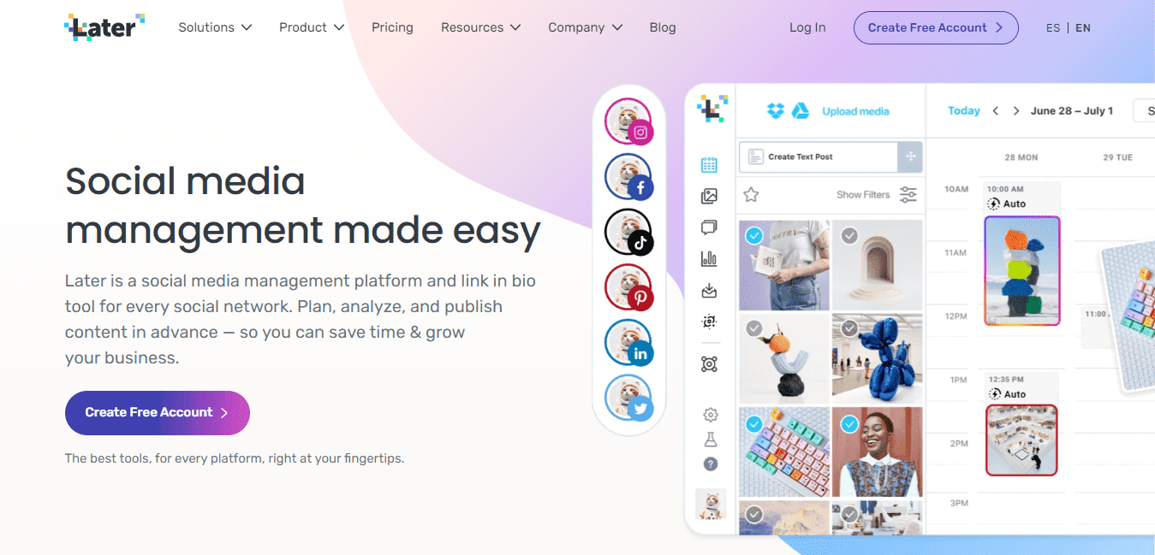Viewport: 1155px width, 555px height.
Task: Click the Log In link
Action: (x=807, y=27)
